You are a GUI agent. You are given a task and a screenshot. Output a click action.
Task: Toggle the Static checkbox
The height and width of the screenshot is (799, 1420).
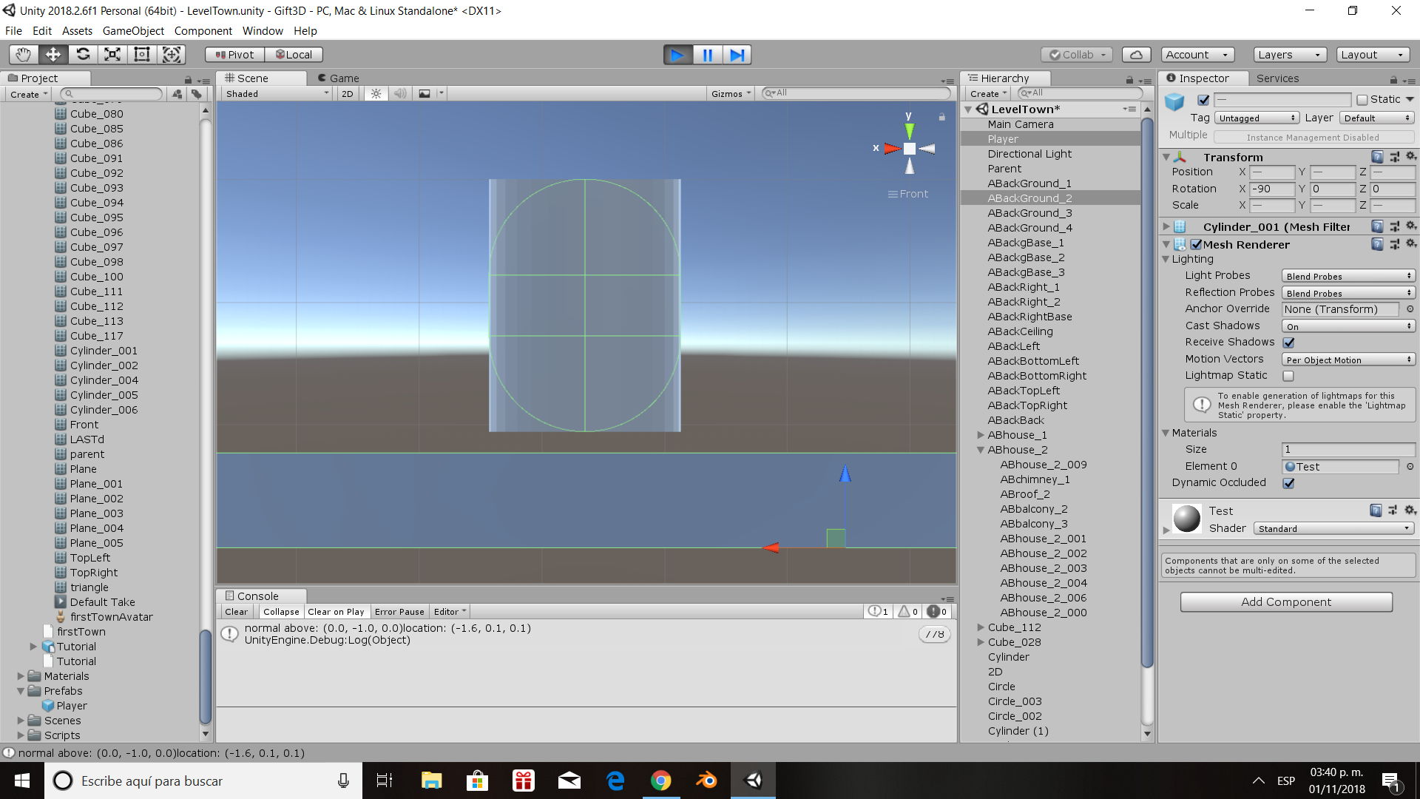(1362, 100)
